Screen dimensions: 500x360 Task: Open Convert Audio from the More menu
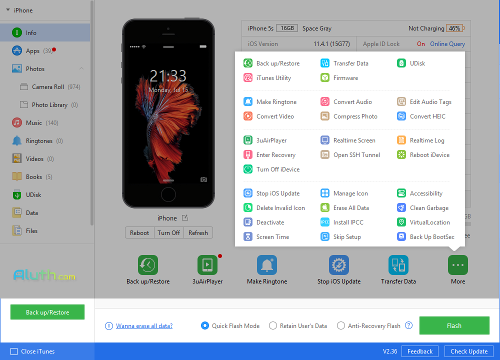[x=352, y=101]
